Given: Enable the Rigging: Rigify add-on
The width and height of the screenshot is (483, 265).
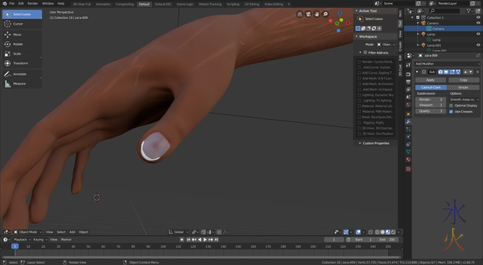Looking at the screenshot, I should click(x=359, y=123).
